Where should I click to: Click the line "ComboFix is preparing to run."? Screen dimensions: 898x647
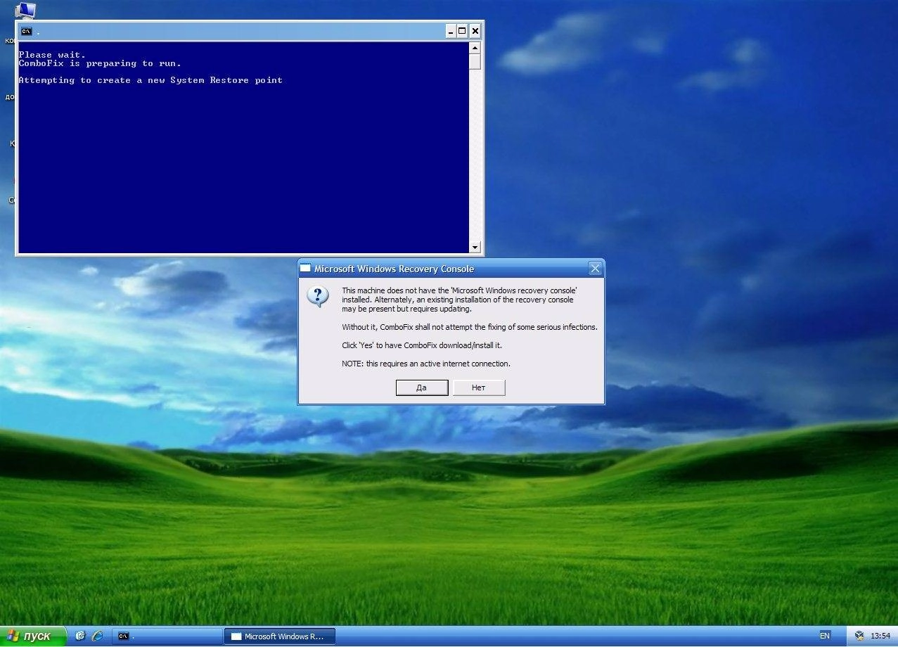point(100,63)
